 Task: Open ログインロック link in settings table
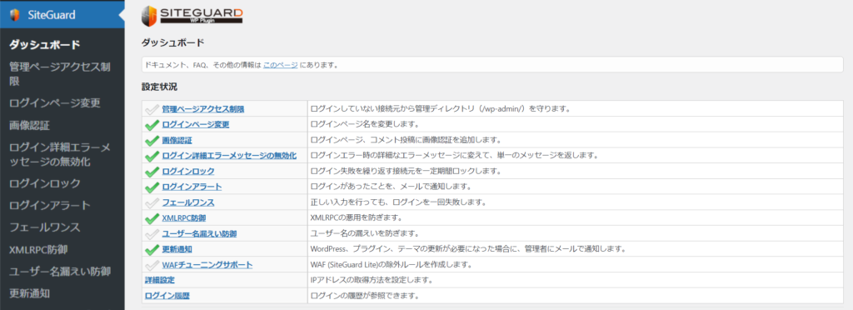pyautogui.click(x=188, y=172)
